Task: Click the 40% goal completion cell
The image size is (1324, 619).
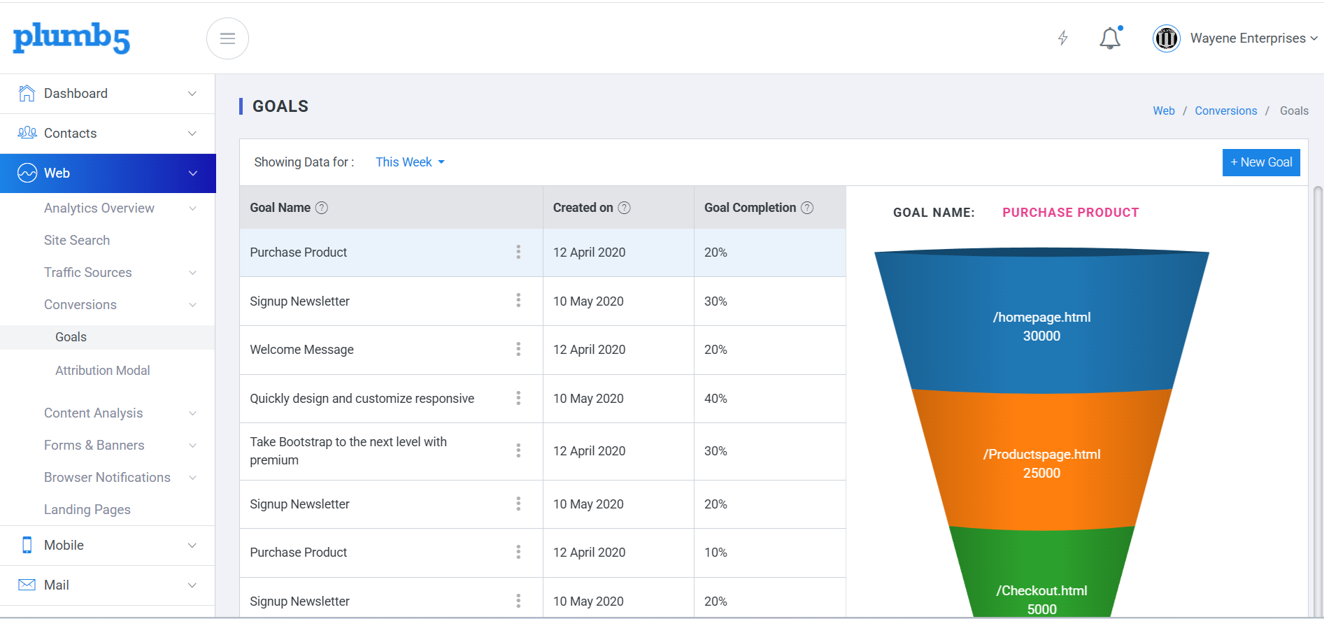Action: point(769,399)
